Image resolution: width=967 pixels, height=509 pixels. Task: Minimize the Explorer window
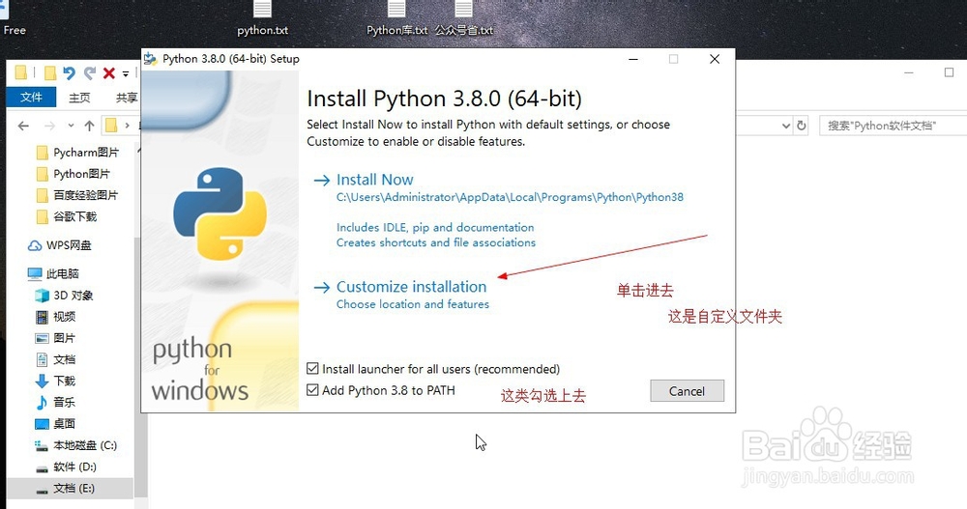coord(908,72)
